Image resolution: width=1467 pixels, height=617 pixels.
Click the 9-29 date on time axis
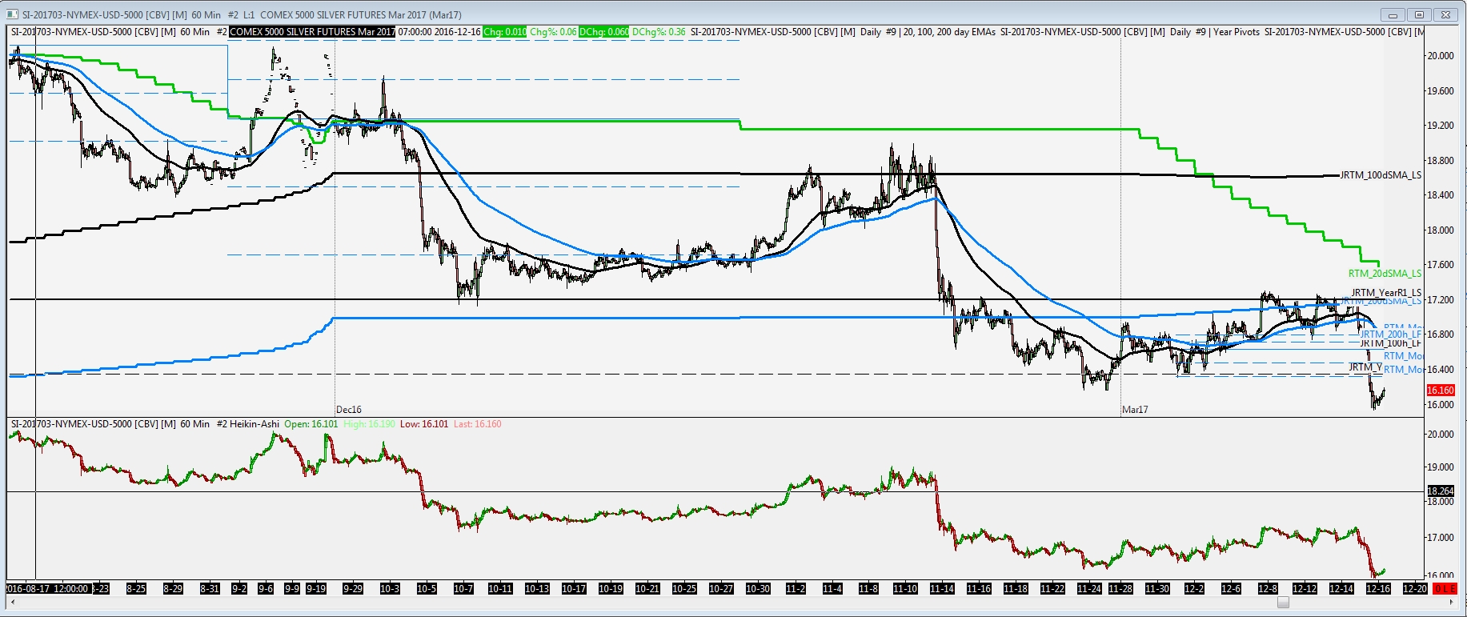pos(353,589)
